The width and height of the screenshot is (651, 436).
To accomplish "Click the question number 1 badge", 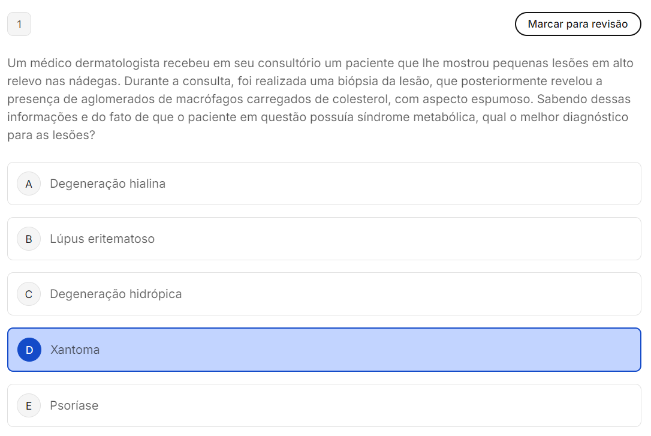I will (x=19, y=24).
